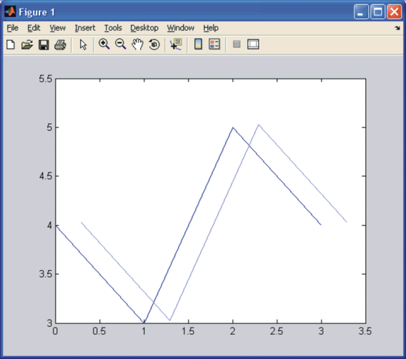Click the Hide Plot Tools icon
The image size is (406, 359).
[x=237, y=44]
